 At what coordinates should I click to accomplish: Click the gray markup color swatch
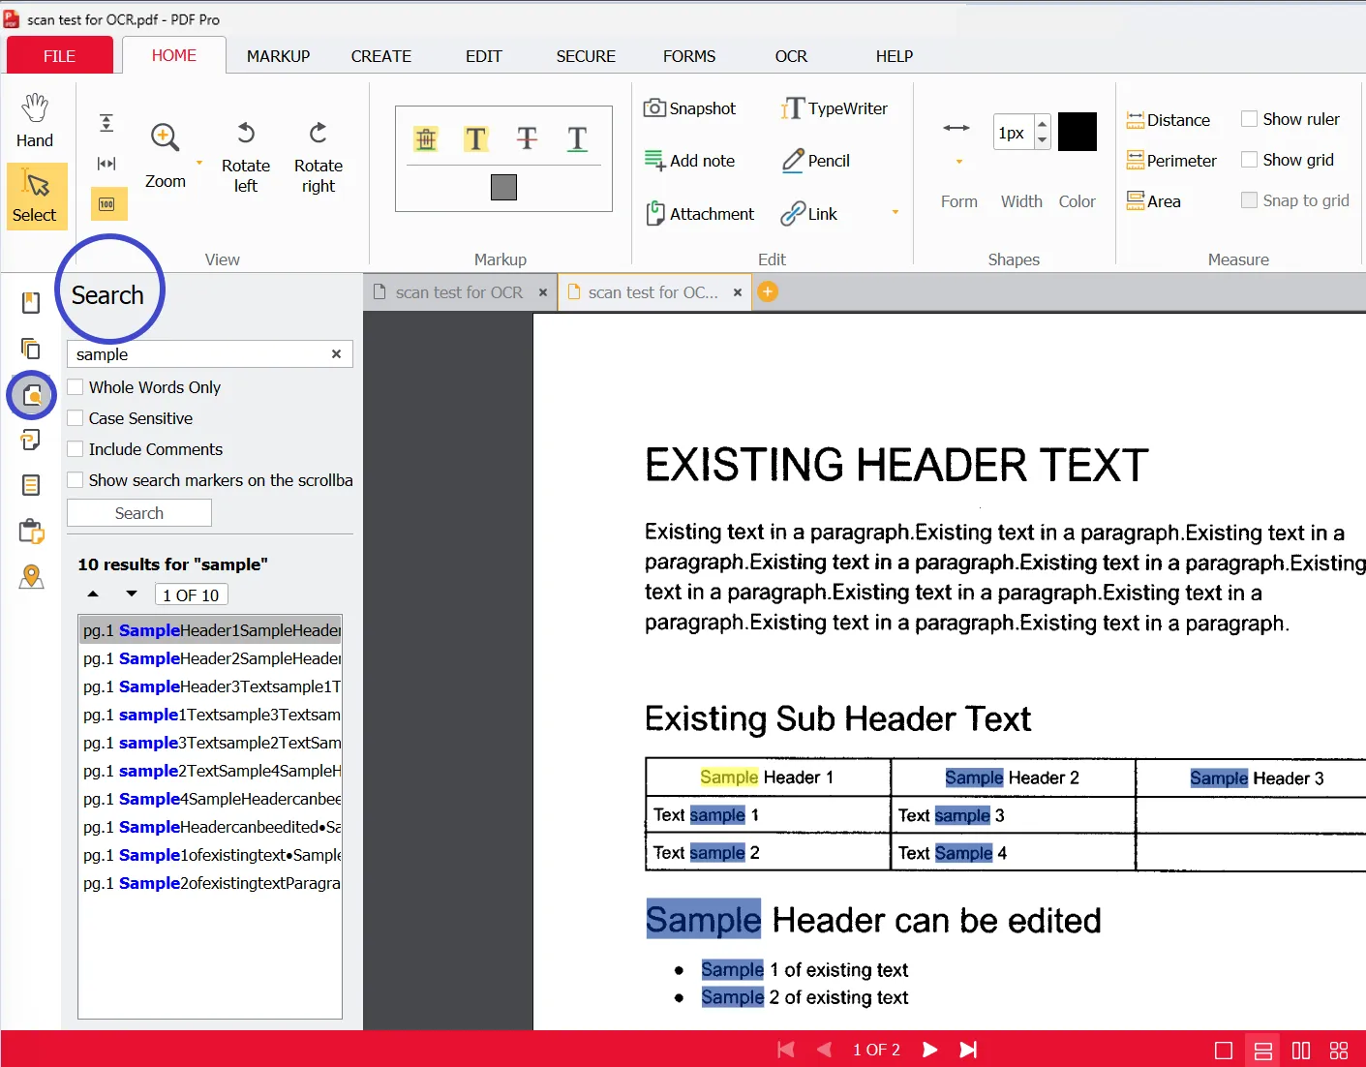click(503, 187)
